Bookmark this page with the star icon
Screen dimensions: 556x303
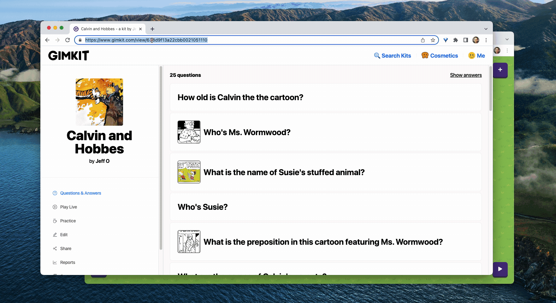(x=433, y=40)
